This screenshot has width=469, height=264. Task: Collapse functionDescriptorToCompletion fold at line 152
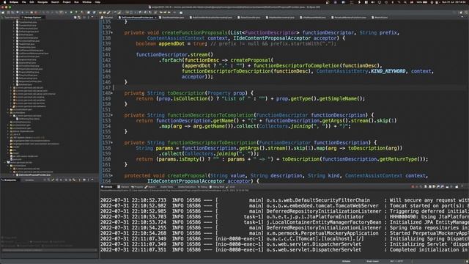[x=112, y=115]
